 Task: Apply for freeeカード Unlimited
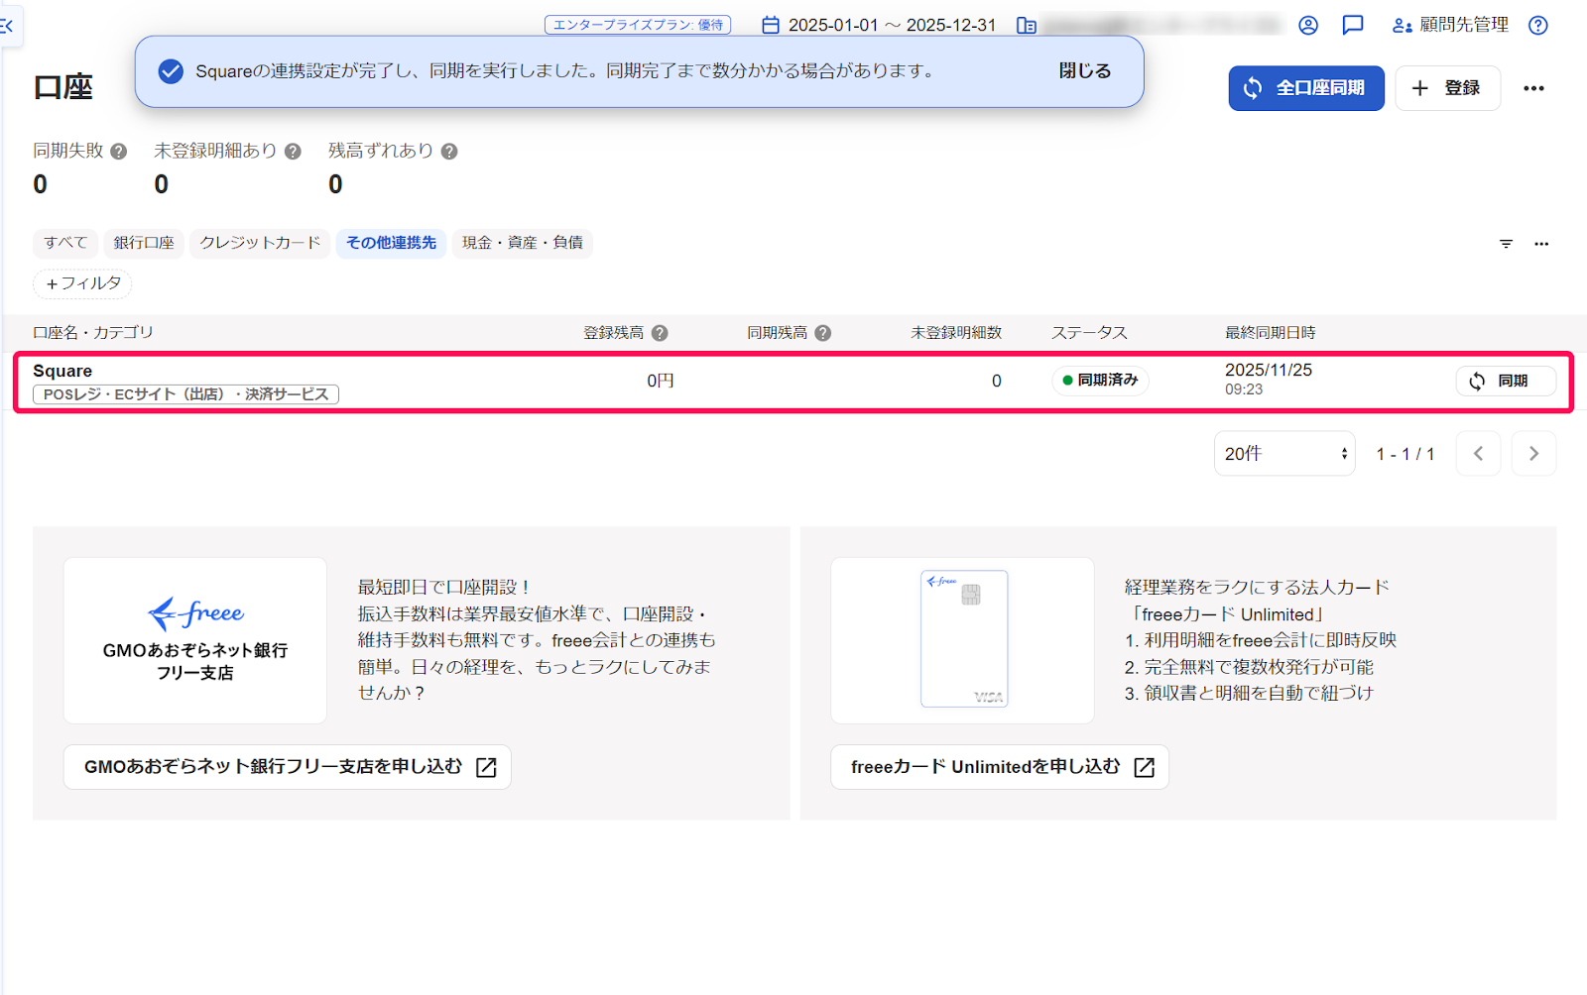(x=1000, y=767)
